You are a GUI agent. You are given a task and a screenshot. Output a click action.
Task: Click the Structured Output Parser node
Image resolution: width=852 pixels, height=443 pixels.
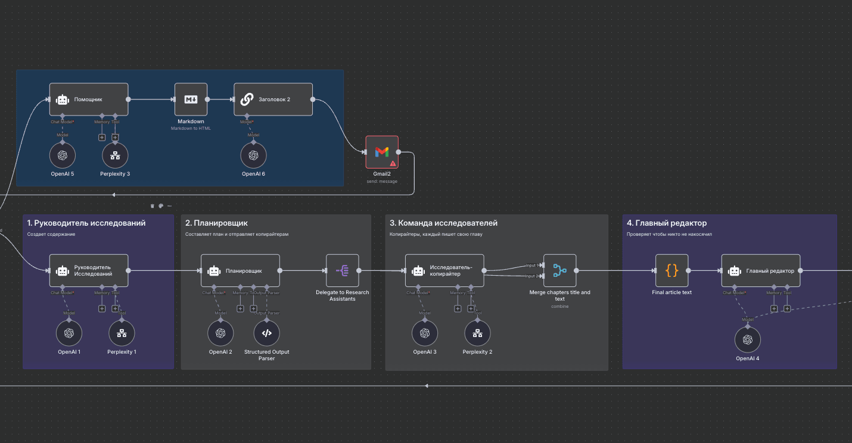[x=266, y=333]
